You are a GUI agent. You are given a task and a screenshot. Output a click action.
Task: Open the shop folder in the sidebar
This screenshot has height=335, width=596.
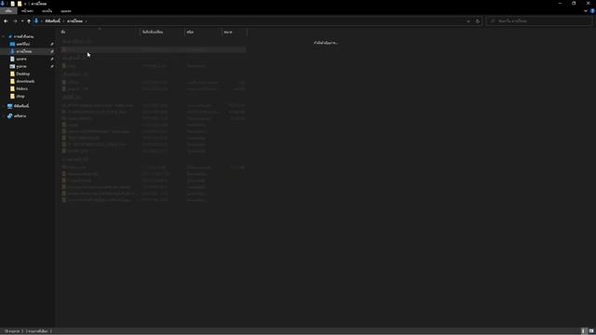click(x=20, y=96)
